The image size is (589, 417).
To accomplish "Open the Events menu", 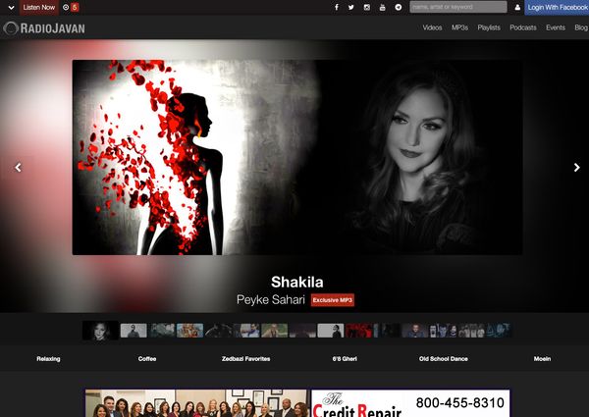I will [556, 27].
